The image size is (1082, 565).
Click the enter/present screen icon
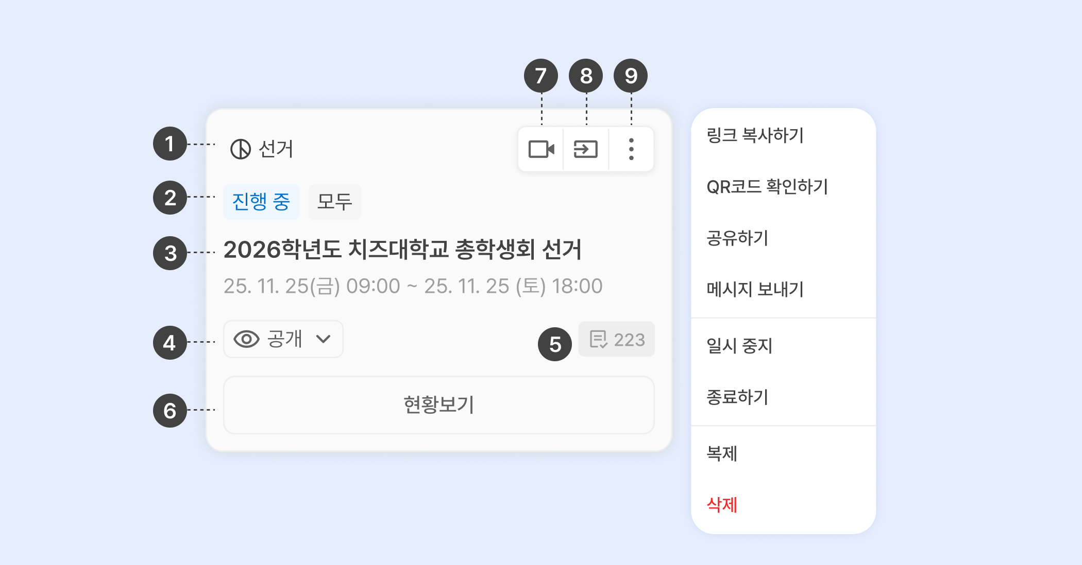pyautogui.click(x=586, y=149)
